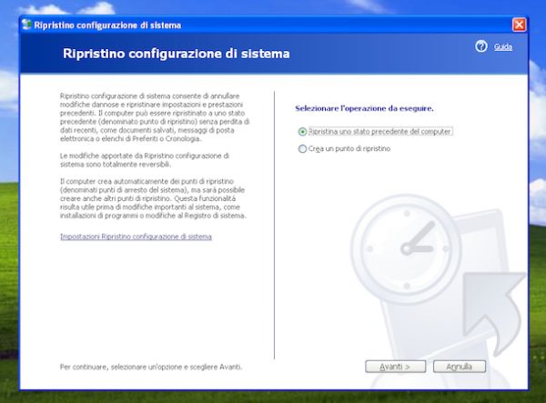Click 'Selezionare l'operazione da eseguire' label
546x403 pixels.
(x=364, y=108)
